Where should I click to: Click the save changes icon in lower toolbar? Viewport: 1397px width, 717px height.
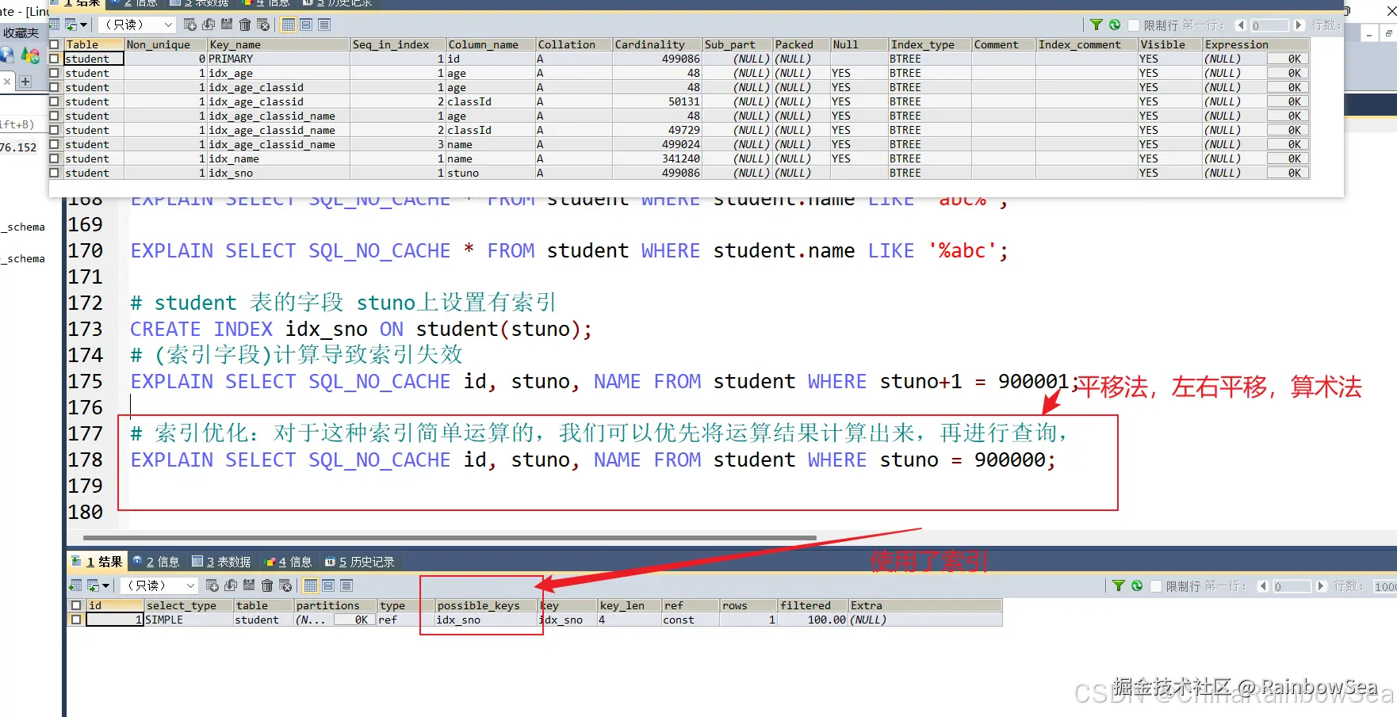click(249, 585)
